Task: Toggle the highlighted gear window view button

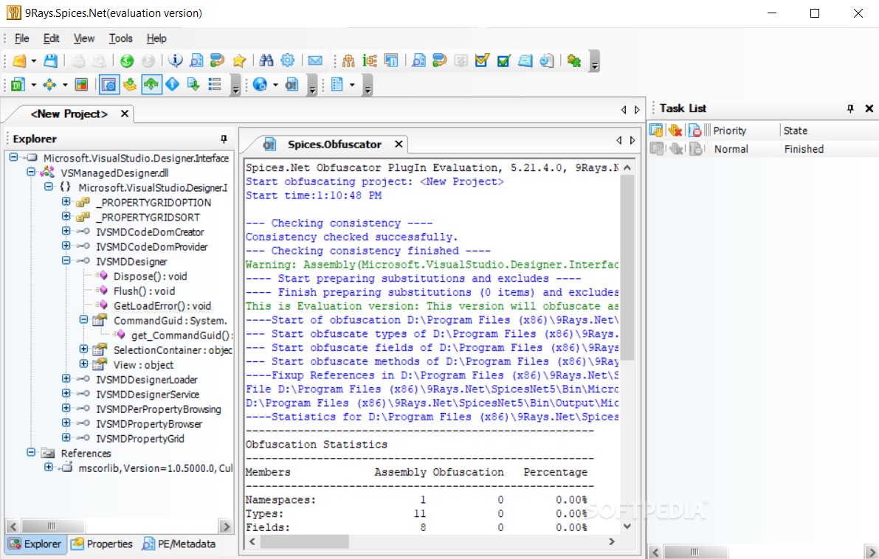Action: (108, 85)
